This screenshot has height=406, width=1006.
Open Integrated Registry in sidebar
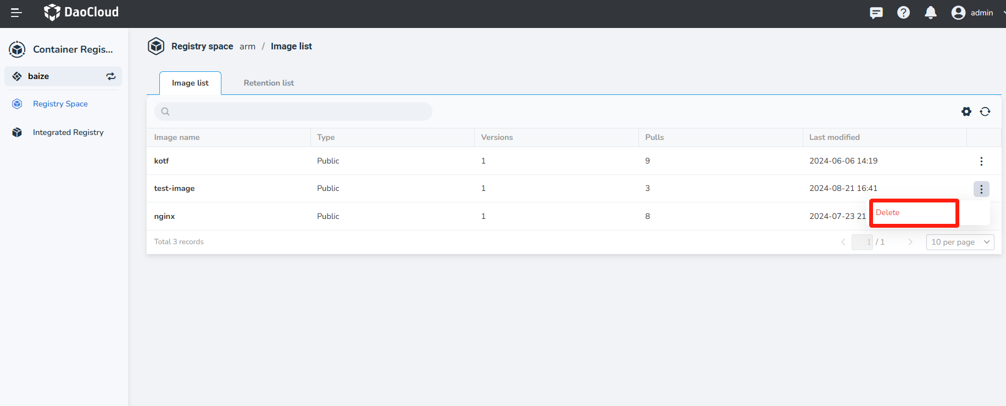click(68, 132)
